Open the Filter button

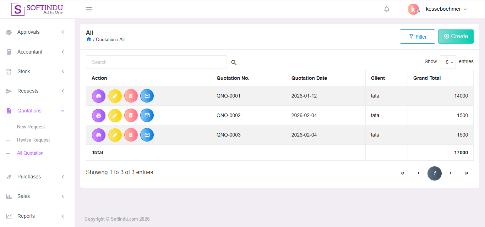click(417, 36)
